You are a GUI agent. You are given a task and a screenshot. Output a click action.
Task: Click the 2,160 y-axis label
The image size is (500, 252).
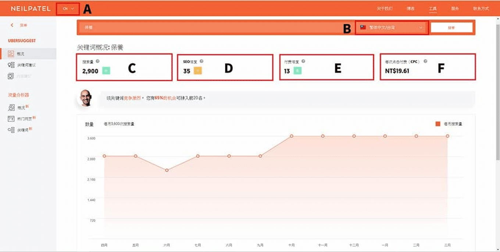pyautogui.click(x=91, y=179)
